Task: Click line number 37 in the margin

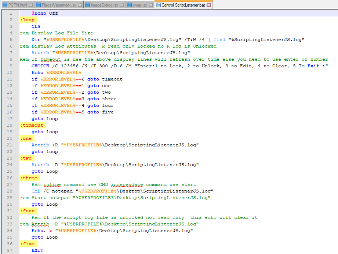Action: coord(9,250)
